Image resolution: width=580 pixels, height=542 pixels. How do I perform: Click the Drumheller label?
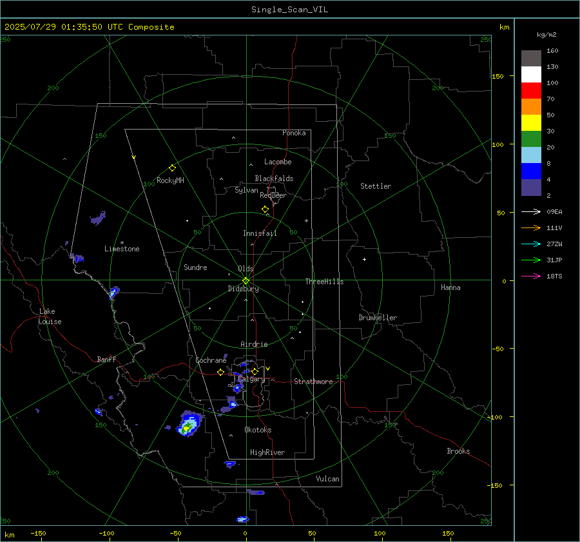(378, 318)
